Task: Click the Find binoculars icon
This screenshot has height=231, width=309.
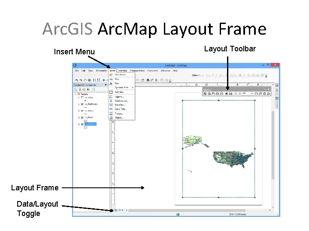Action: point(148,80)
